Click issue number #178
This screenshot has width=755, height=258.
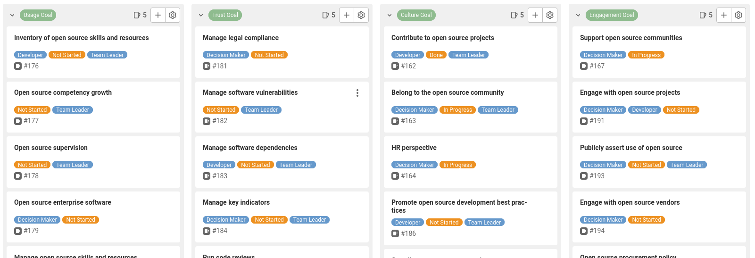coord(31,176)
